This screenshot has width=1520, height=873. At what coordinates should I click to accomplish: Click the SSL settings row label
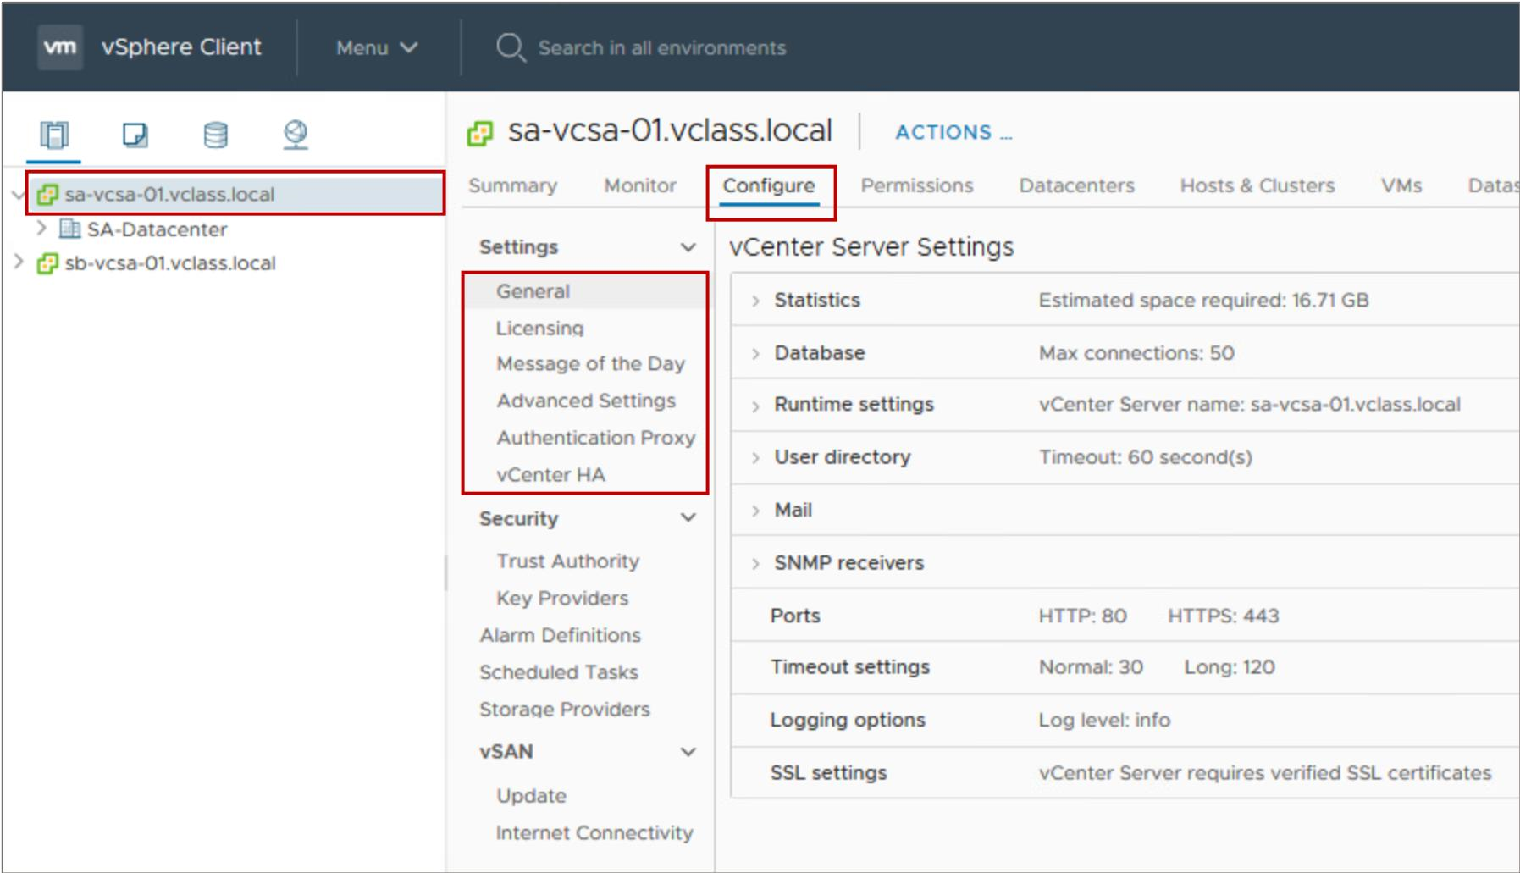point(828,773)
